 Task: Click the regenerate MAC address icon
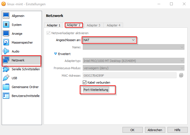[181, 75]
